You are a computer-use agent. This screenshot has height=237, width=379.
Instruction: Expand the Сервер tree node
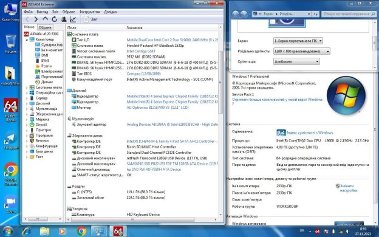[27, 98]
